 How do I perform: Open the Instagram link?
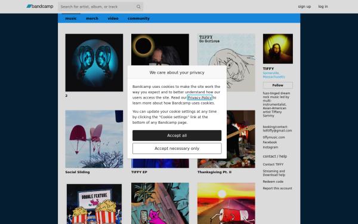pyautogui.click(x=270, y=147)
